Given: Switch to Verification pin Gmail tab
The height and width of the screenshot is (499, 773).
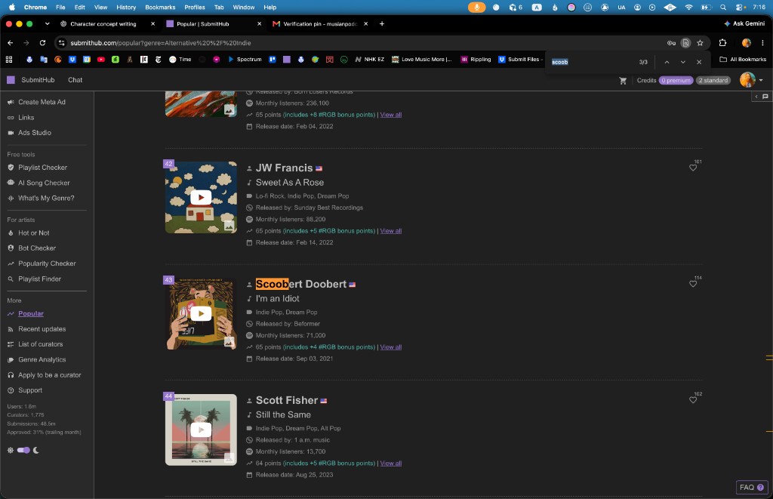Looking at the screenshot, I should click(x=320, y=23).
